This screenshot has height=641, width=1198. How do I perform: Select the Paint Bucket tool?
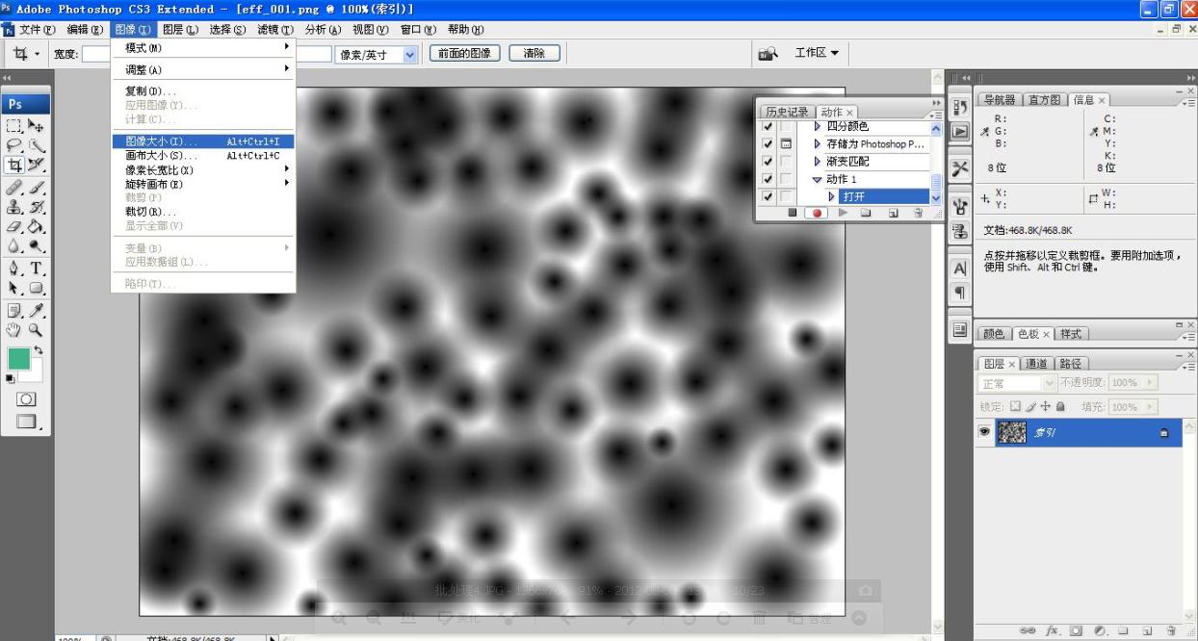click(36, 228)
